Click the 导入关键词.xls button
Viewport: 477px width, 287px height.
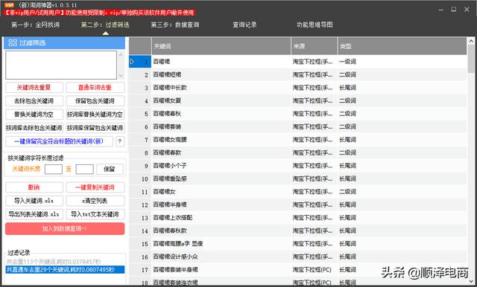[x=34, y=201]
